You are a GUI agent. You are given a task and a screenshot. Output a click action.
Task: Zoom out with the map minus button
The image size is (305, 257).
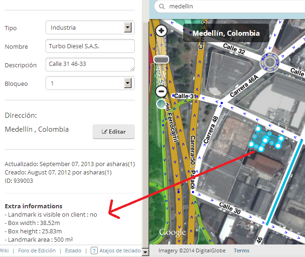pos(161,91)
